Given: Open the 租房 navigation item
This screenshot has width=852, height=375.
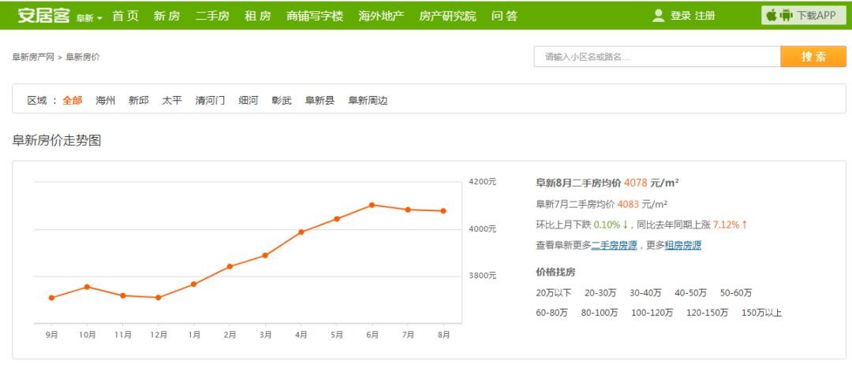Looking at the screenshot, I should pos(258,16).
